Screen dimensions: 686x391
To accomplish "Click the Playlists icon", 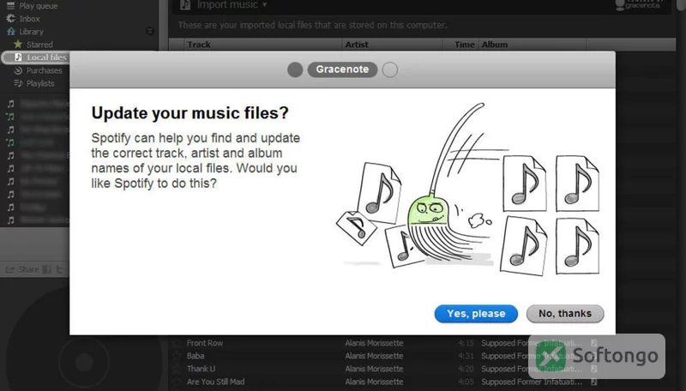I will tap(18, 83).
